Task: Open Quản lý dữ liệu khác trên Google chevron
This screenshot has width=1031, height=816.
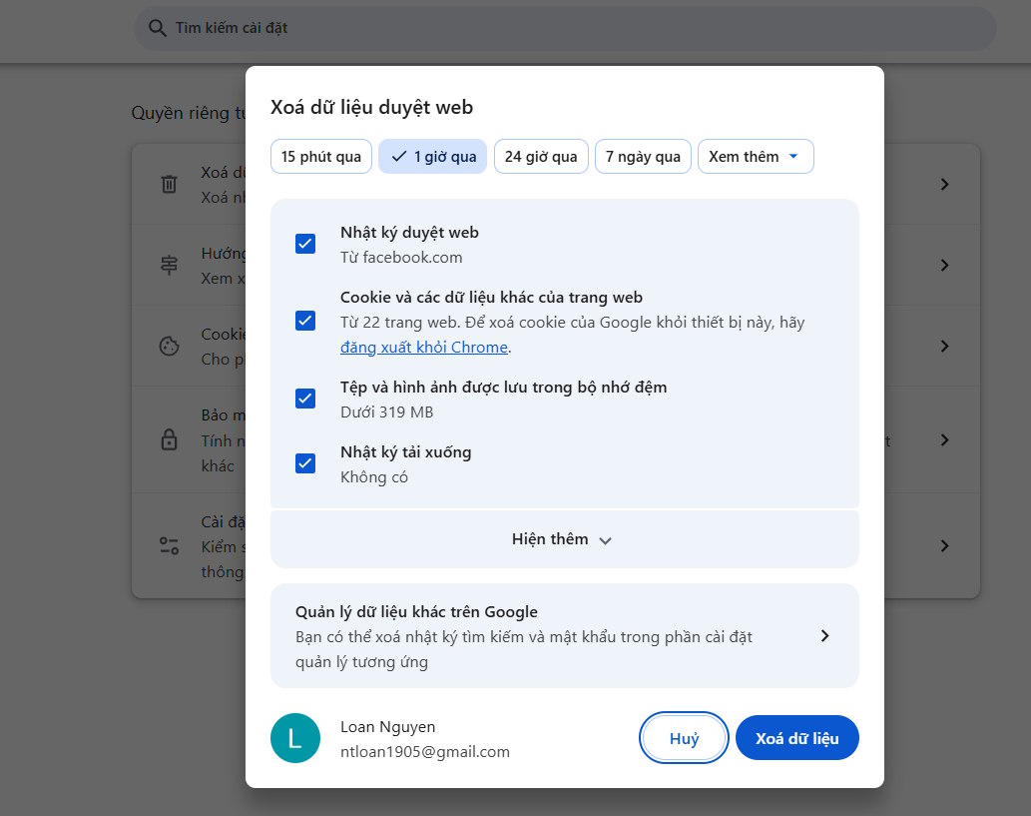Action: point(824,635)
